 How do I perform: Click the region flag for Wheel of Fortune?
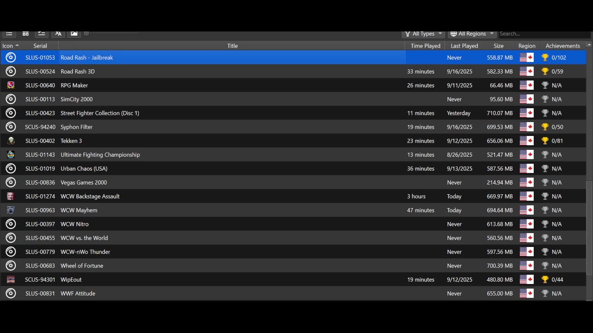[x=527, y=265]
